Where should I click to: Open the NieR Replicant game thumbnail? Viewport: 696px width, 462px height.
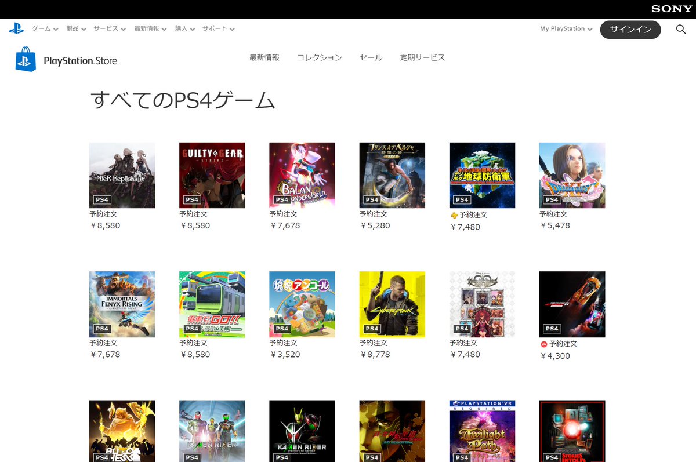coord(122,175)
